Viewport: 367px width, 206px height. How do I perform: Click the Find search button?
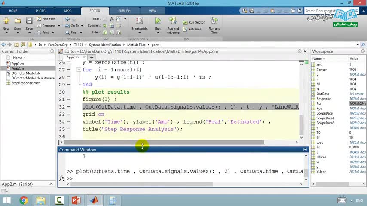tap(71, 33)
